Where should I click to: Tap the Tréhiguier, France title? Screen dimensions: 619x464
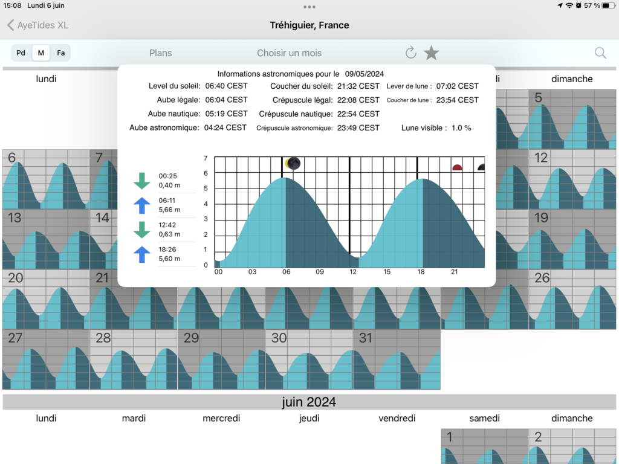(309, 25)
